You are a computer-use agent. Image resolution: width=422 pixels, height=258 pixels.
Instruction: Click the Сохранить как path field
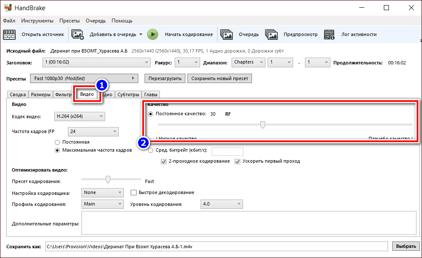pyautogui.click(x=217, y=247)
